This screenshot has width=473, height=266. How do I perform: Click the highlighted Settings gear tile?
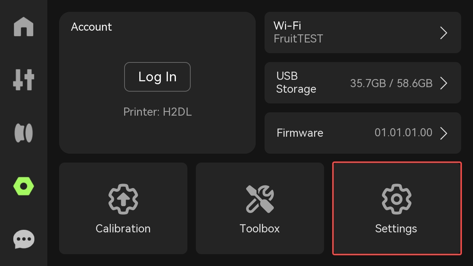point(396,208)
